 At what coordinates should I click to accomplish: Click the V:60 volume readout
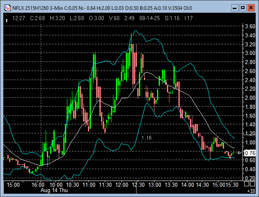pyautogui.click(x=114, y=18)
